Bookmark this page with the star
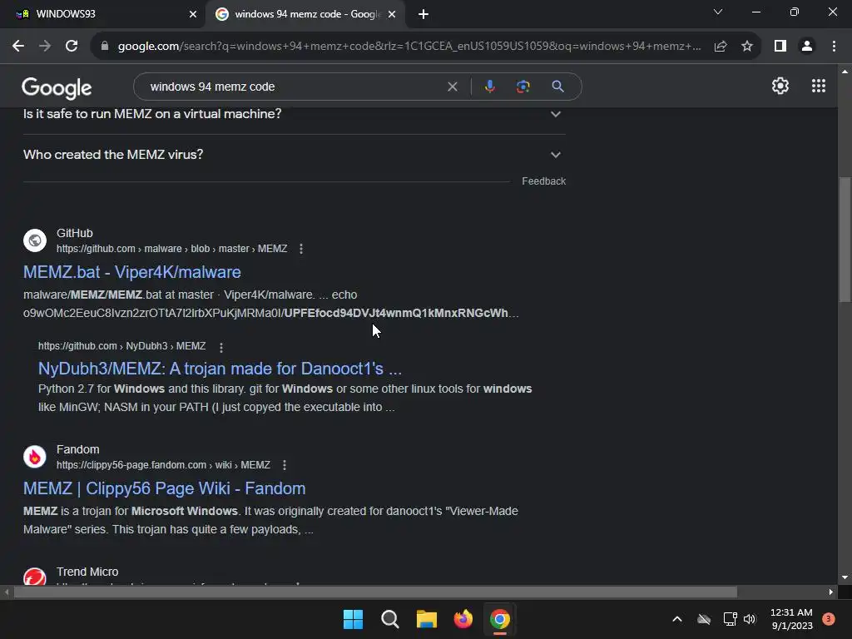The width and height of the screenshot is (852, 639). point(747,47)
